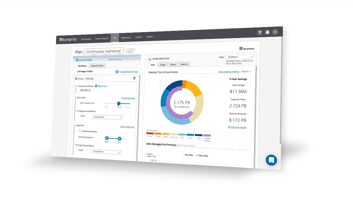Click the striped Planned To Move swatch

207,135
